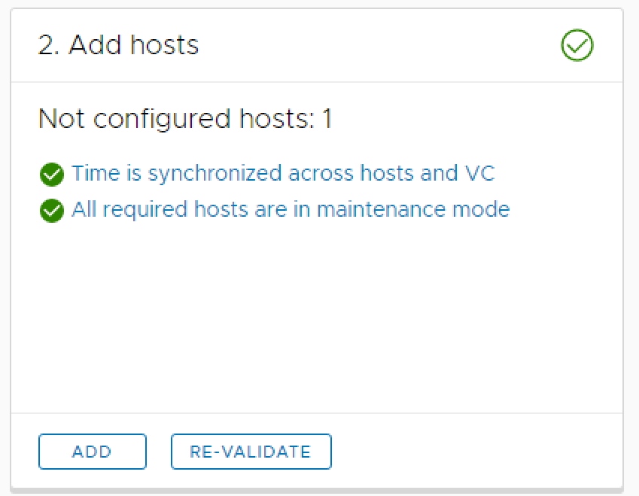View details of maintenance mode check

(291, 209)
